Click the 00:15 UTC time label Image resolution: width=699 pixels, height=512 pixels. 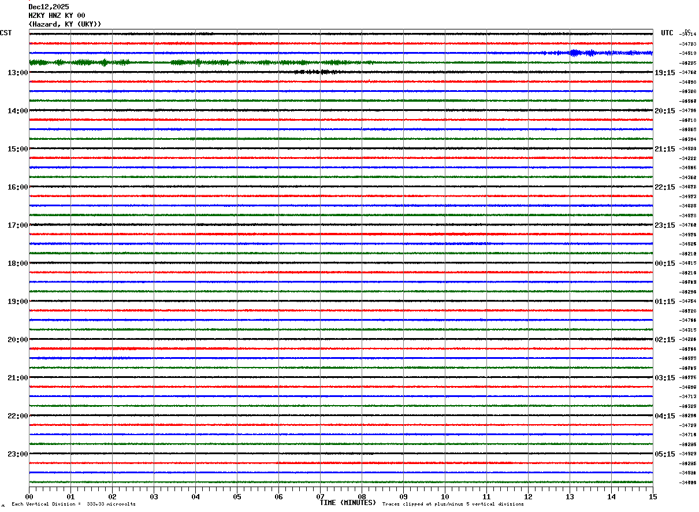665,264
